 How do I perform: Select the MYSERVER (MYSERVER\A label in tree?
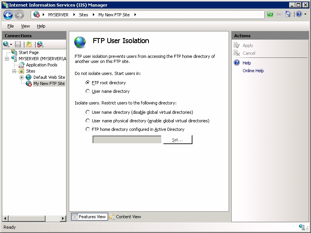pyautogui.click(x=42, y=59)
